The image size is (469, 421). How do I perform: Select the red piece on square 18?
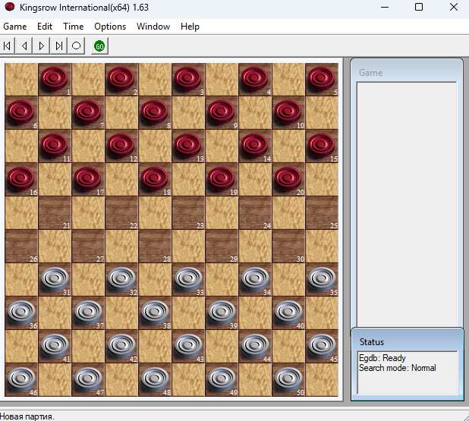(154, 179)
